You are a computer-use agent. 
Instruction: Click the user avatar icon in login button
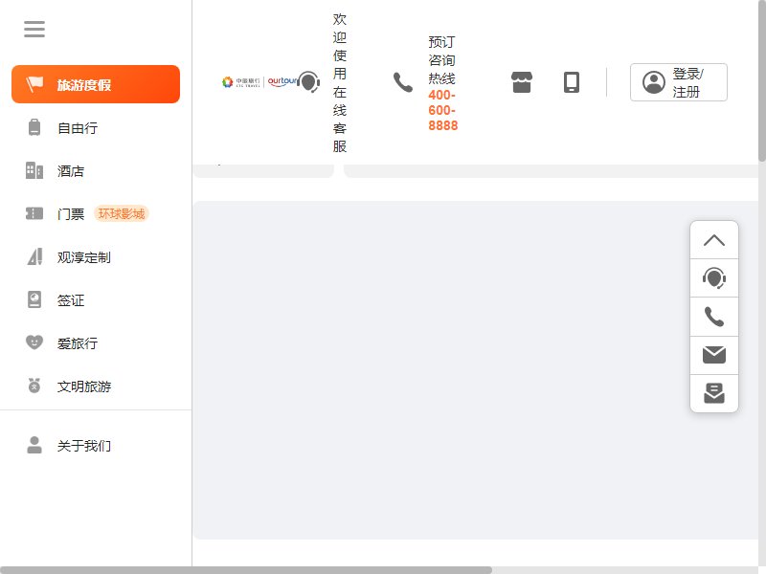click(654, 82)
